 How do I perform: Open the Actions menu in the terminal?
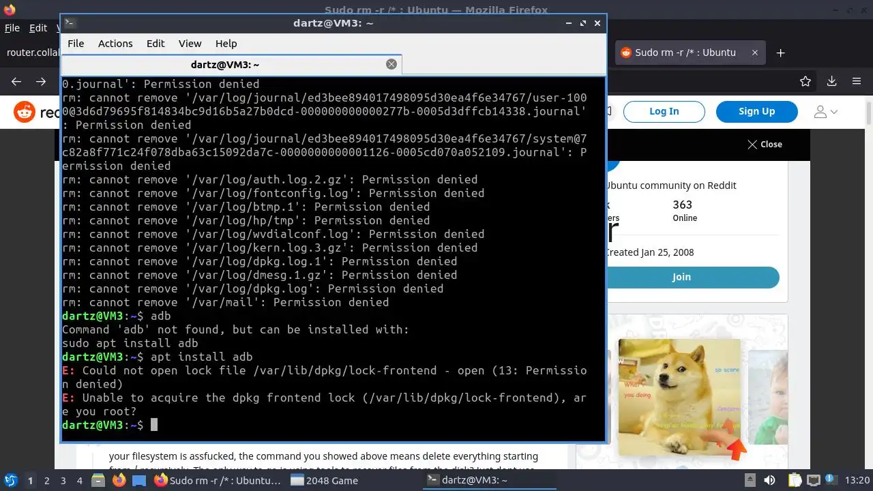pos(115,44)
